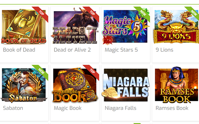Image resolution: width=199 pixels, height=124 pixels.
Task: Open the Dead or Alive 2 game image
Action: (75, 26)
